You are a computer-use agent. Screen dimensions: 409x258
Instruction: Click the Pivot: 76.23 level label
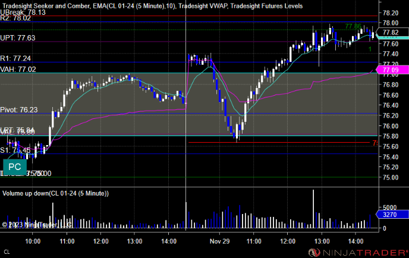[19, 110]
